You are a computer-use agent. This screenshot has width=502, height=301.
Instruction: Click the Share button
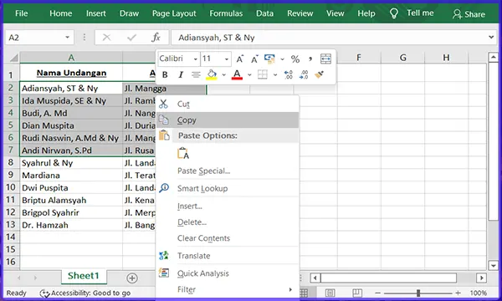469,14
